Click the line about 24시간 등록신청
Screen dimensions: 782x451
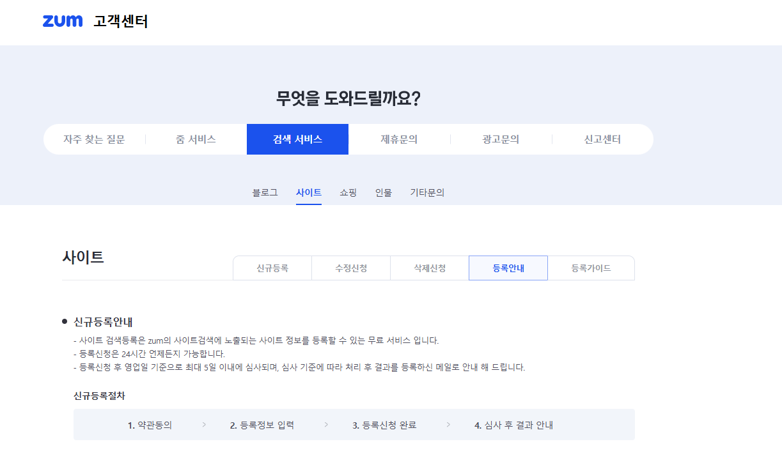point(150,354)
